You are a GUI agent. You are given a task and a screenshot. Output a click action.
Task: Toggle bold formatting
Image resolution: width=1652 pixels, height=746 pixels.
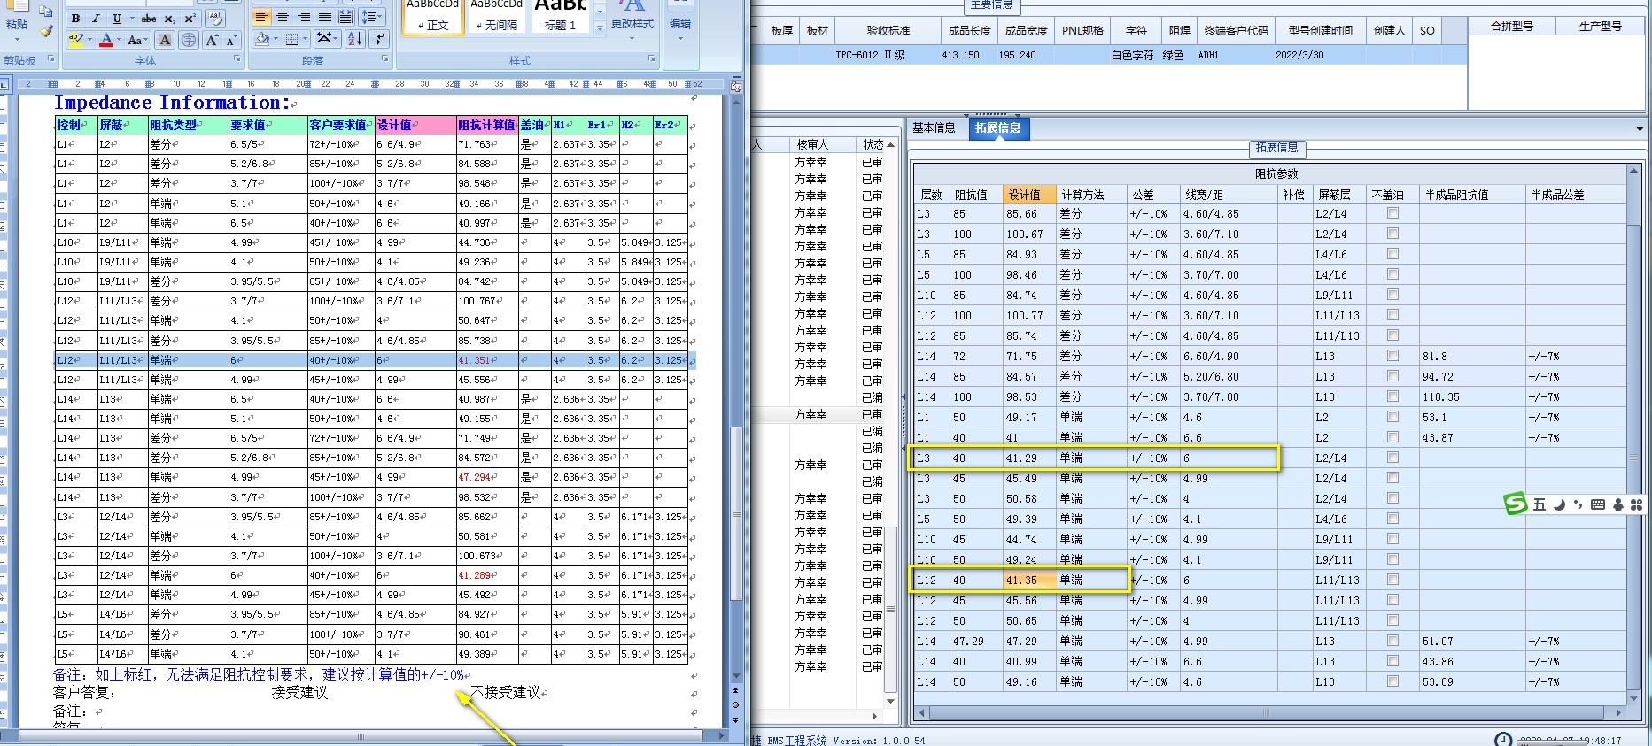[75, 18]
